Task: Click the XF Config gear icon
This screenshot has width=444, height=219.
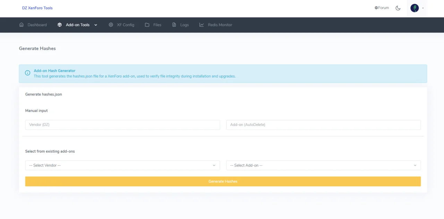Action: [x=111, y=25]
